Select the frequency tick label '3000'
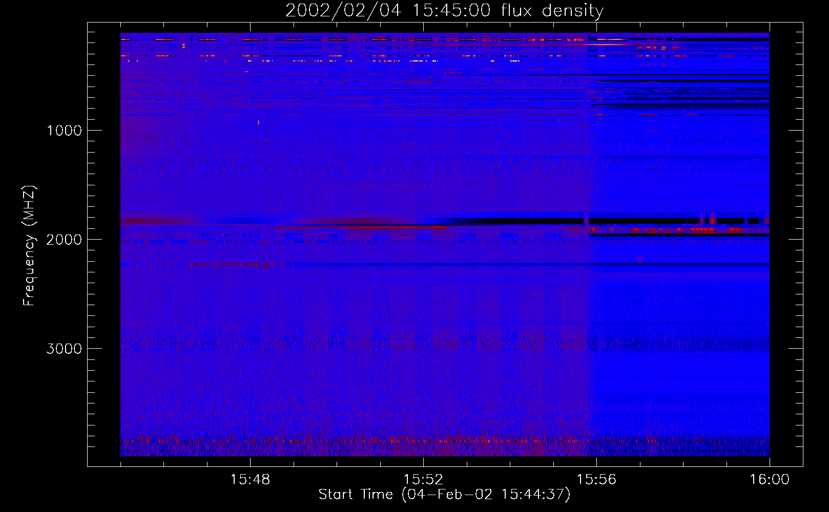The image size is (829, 512). [64, 349]
